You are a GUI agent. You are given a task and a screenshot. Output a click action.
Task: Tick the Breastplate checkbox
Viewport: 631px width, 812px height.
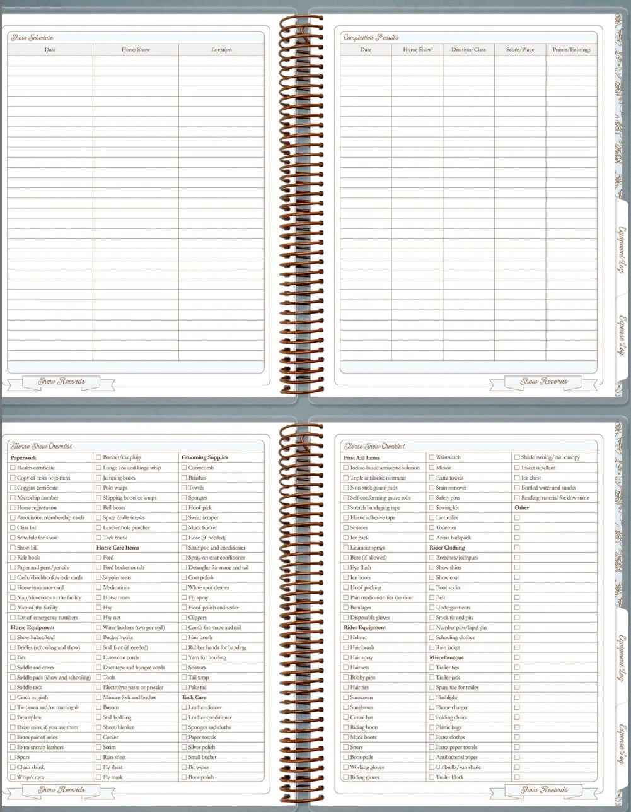click(x=13, y=717)
